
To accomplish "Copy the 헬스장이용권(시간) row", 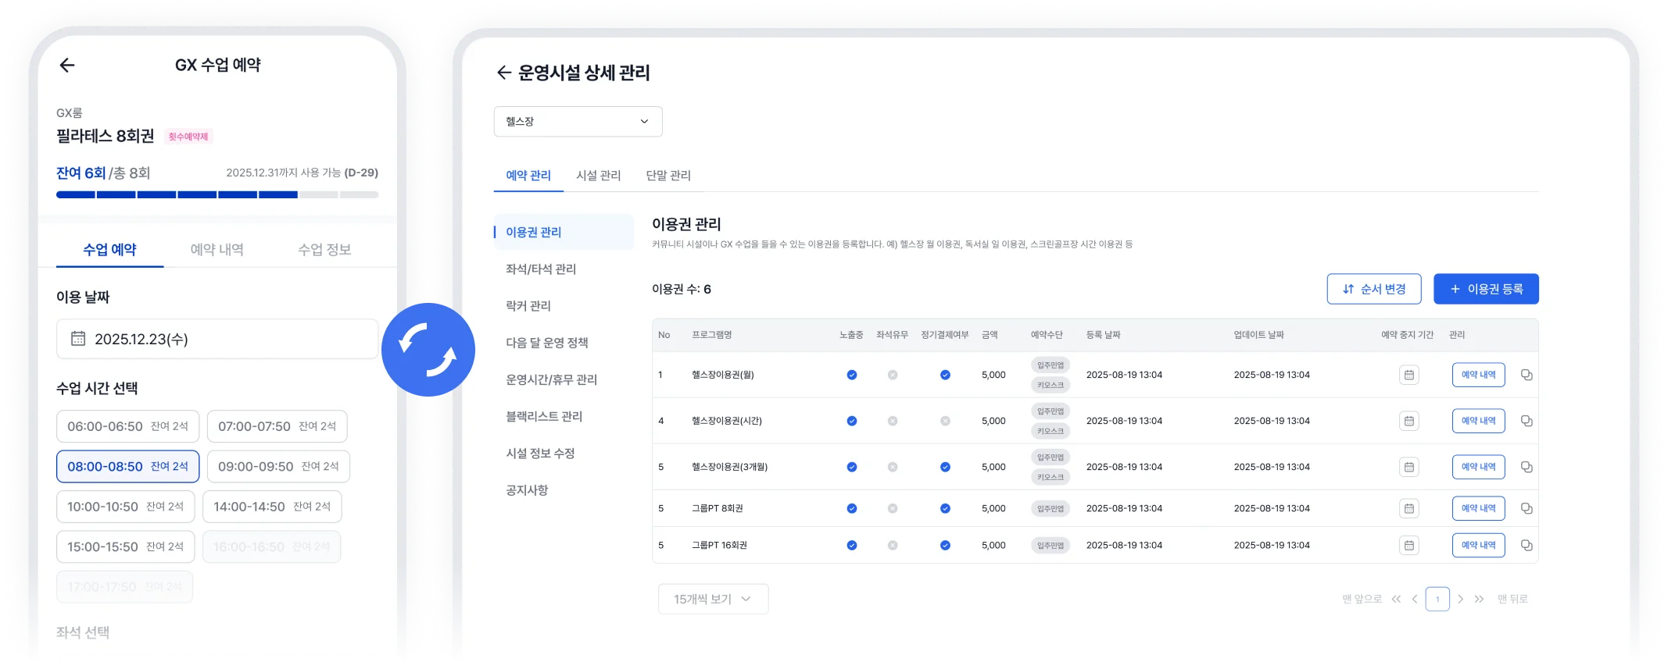I will (x=1526, y=421).
